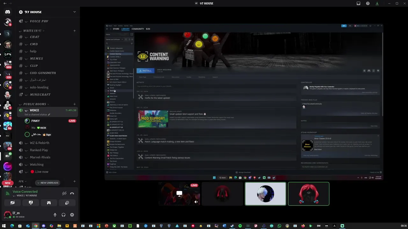This screenshot has height=229, width=408.
Task: Open server with the 595 unread badge
Action: coord(8,65)
